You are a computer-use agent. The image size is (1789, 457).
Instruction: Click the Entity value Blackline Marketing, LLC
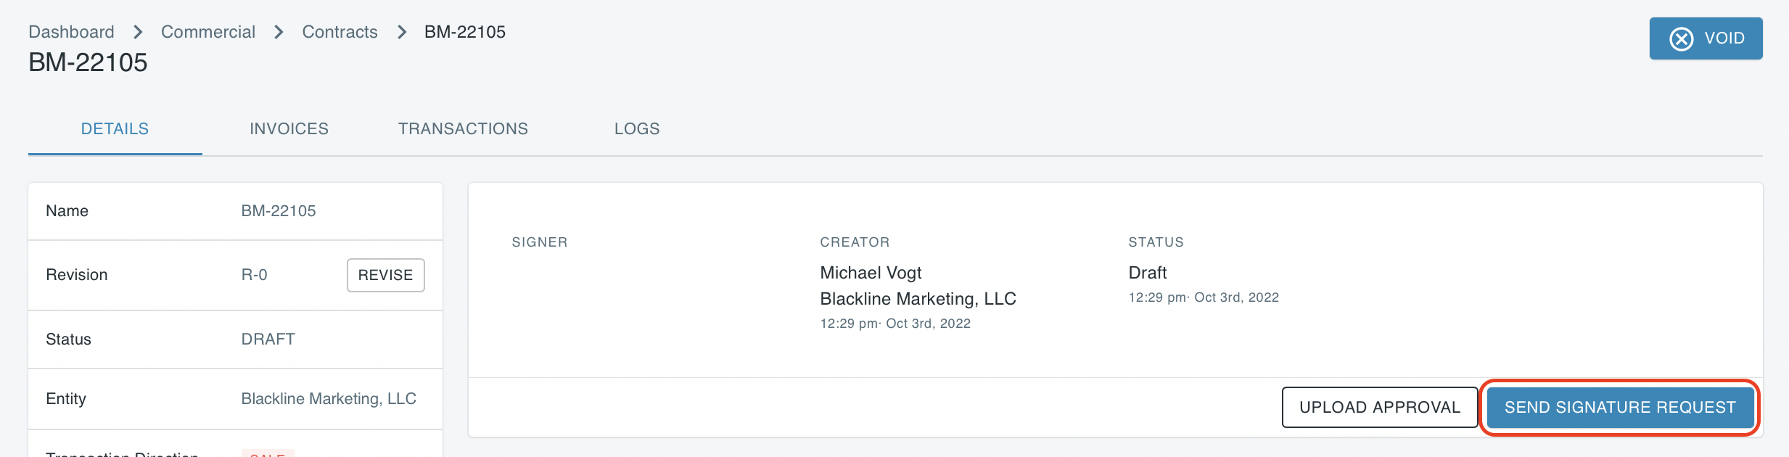pyautogui.click(x=329, y=399)
